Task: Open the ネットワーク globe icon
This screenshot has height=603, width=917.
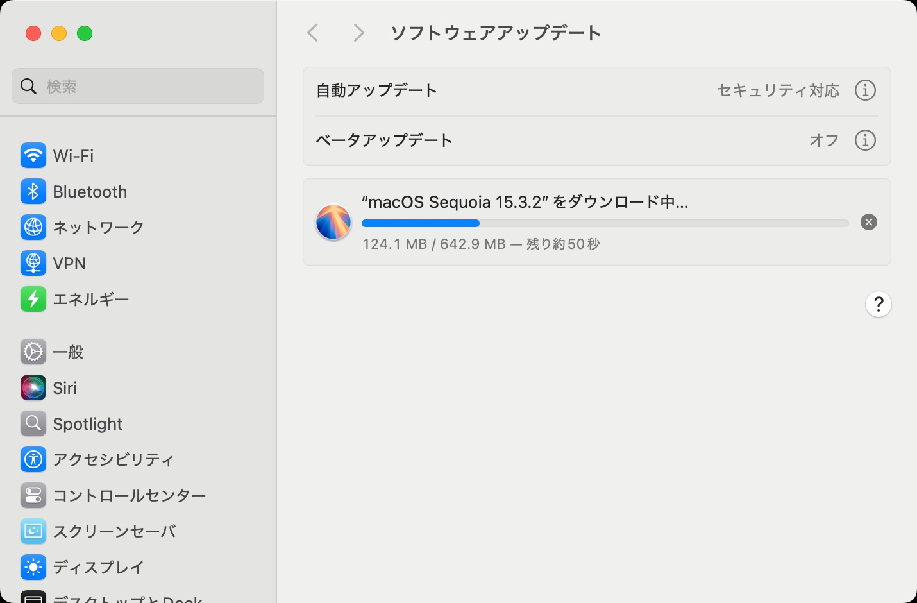Action: pyautogui.click(x=33, y=227)
